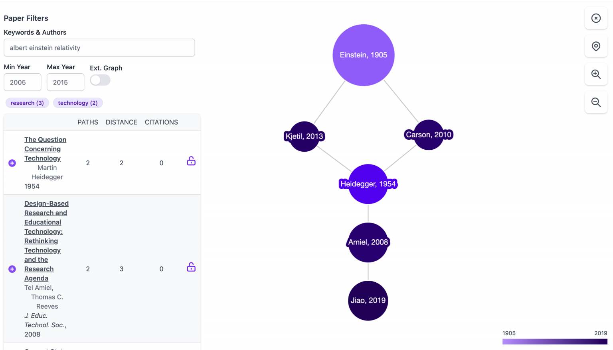Add The Question Concerning Technology with plus icon
Image resolution: width=613 pixels, height=350 pixels.
[12, 163]
